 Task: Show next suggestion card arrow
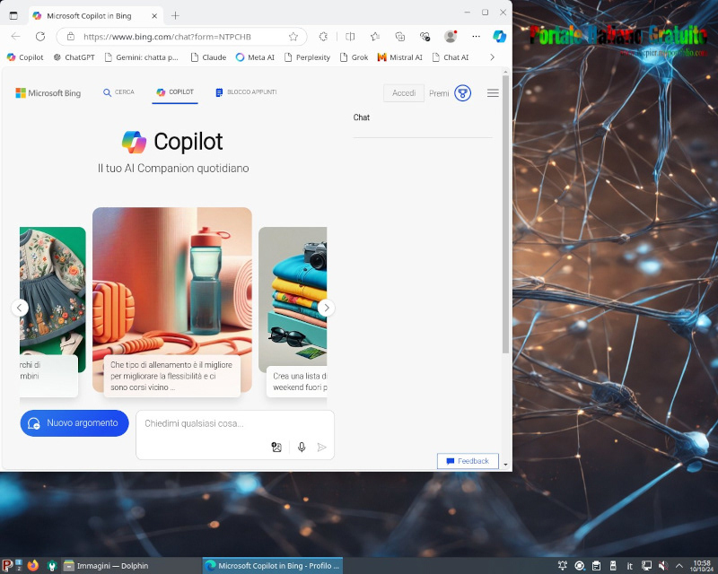[326, 308]
